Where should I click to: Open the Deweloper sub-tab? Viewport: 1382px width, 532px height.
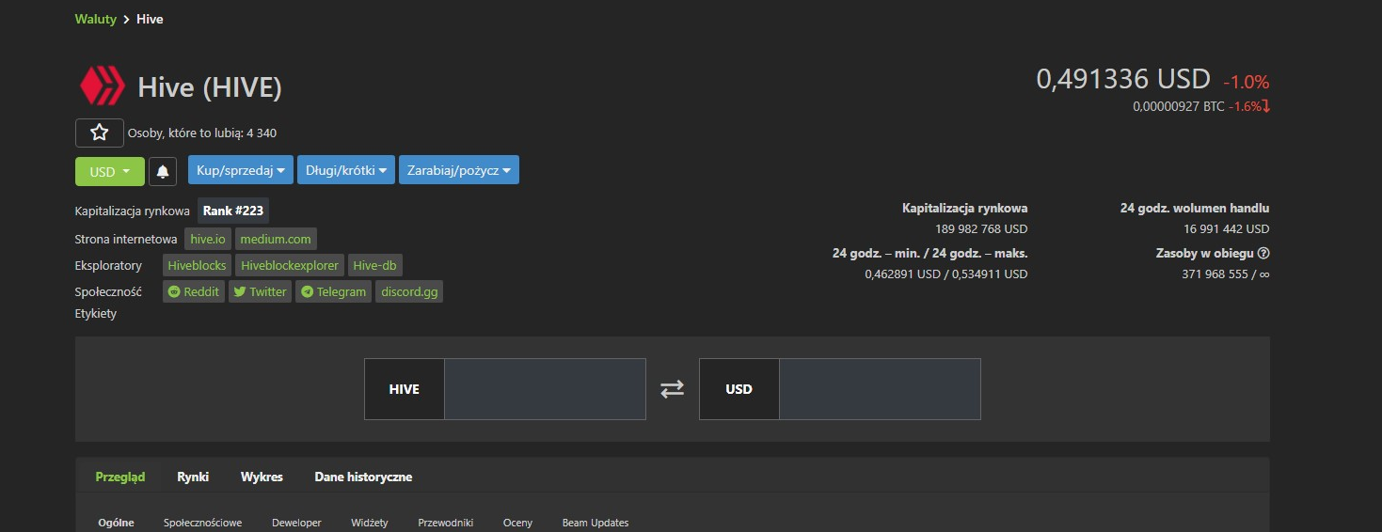296,523
